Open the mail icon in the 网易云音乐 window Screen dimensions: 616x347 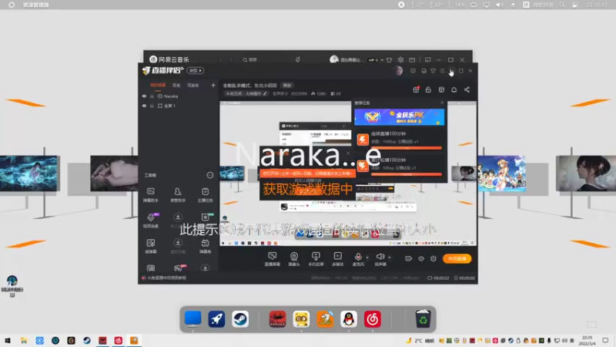pyautogui.click(x=412, y=60)
